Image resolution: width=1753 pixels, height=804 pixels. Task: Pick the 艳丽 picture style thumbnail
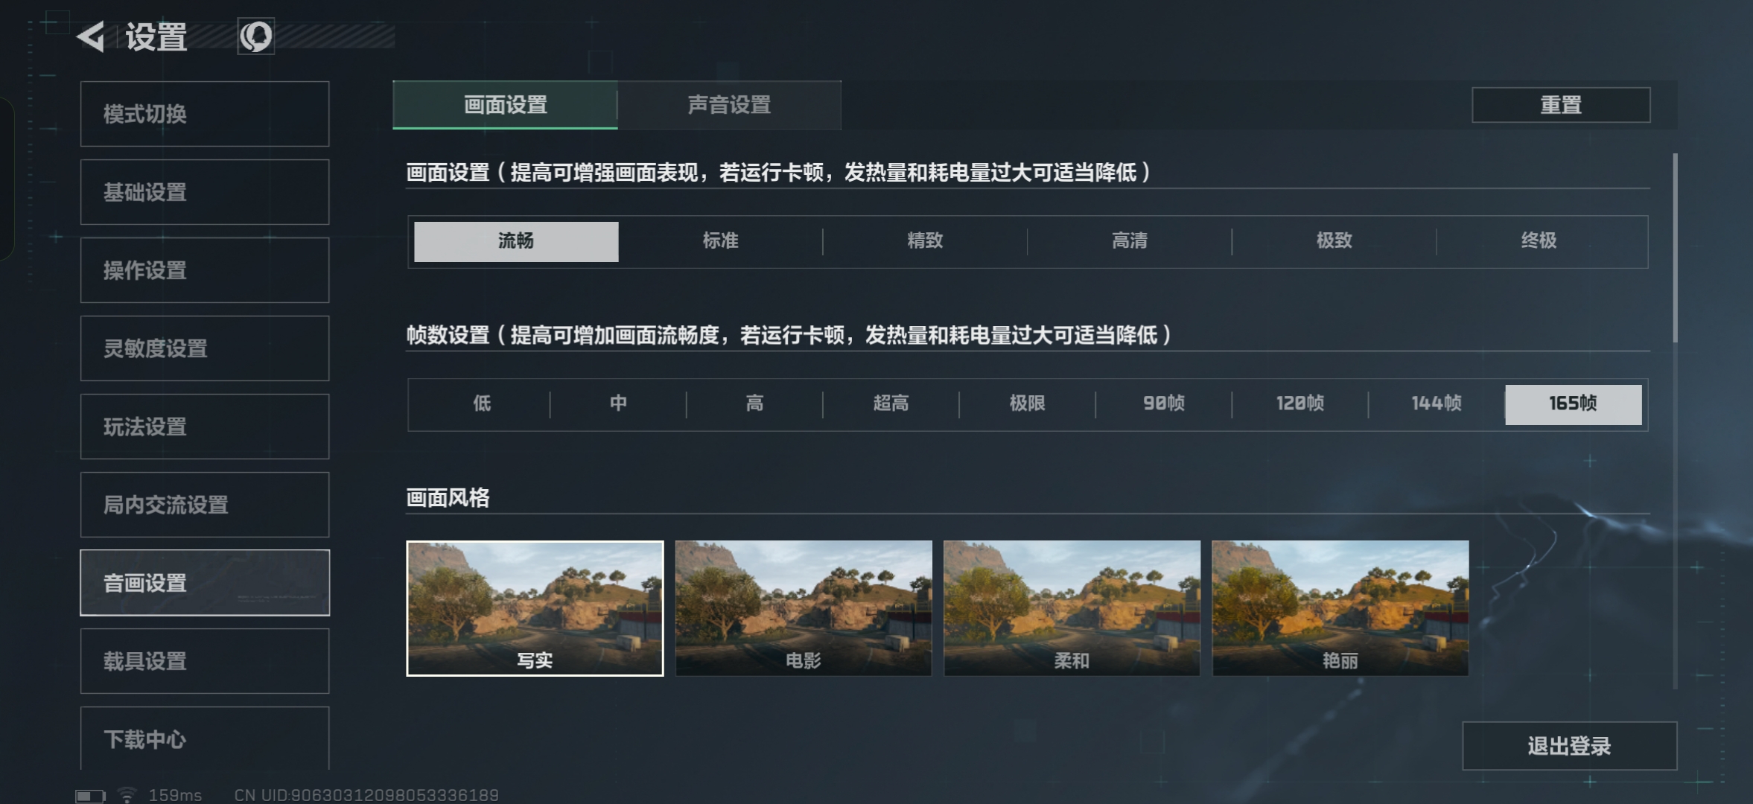point(1340,608)
